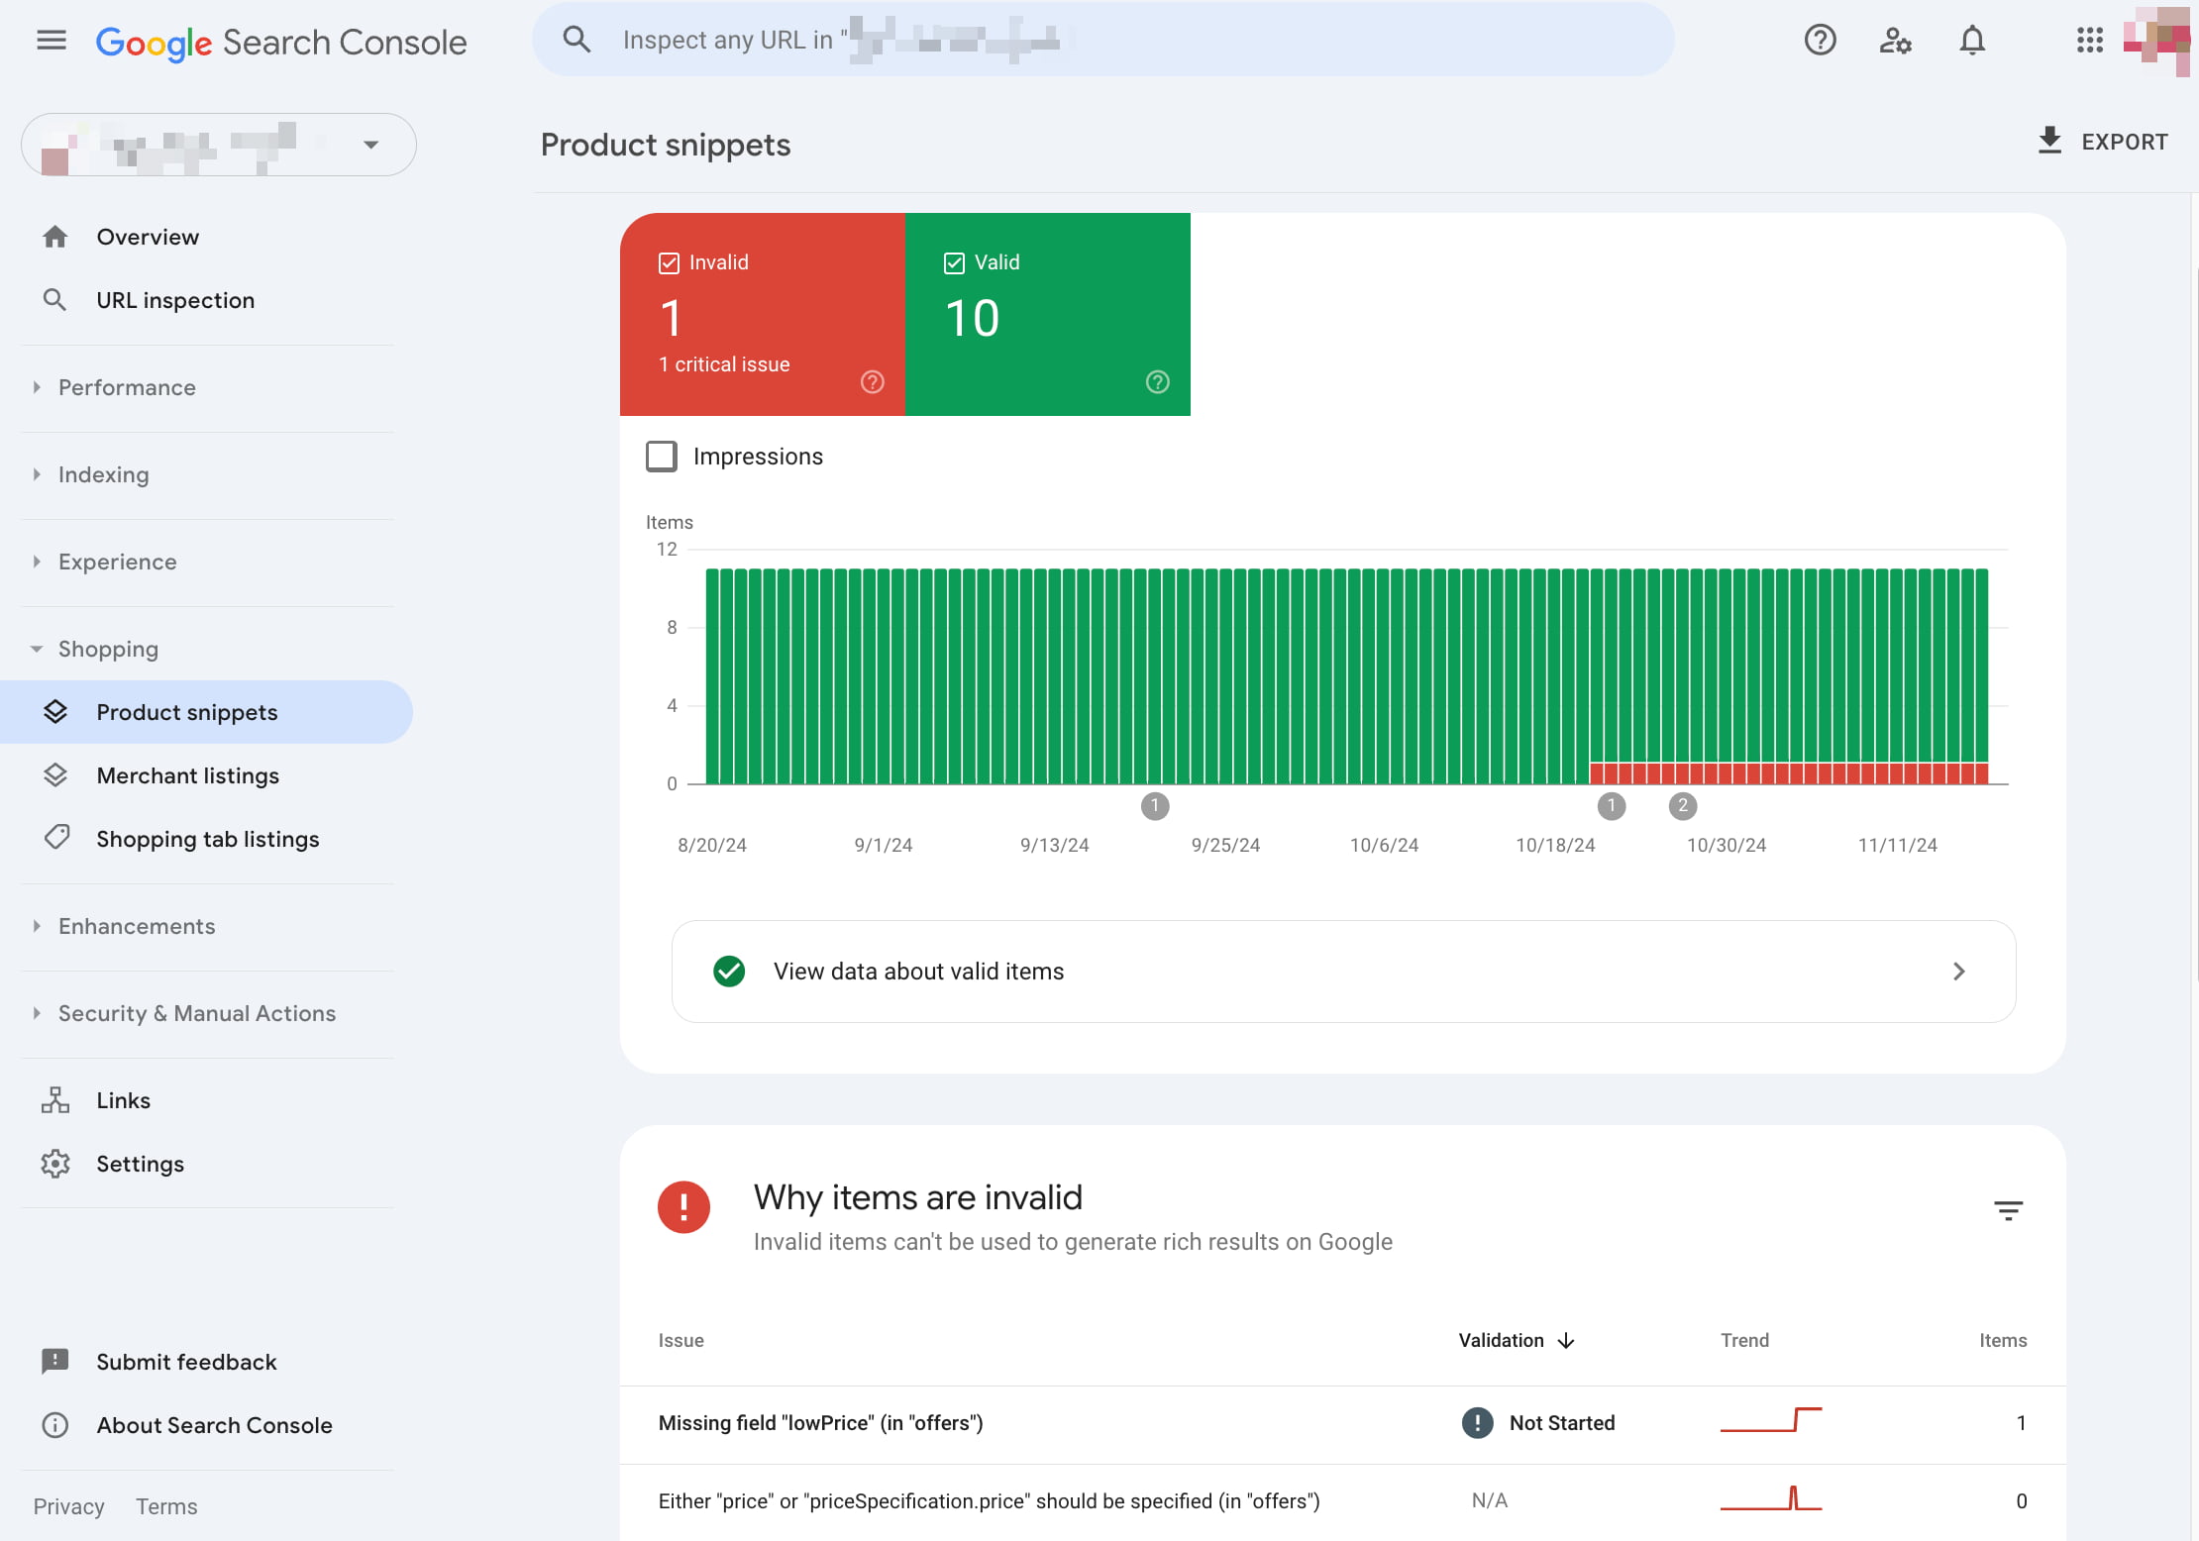Toggle the Valid checkbox
The width and height of the screenshot is (2199, 1541).
954,262
